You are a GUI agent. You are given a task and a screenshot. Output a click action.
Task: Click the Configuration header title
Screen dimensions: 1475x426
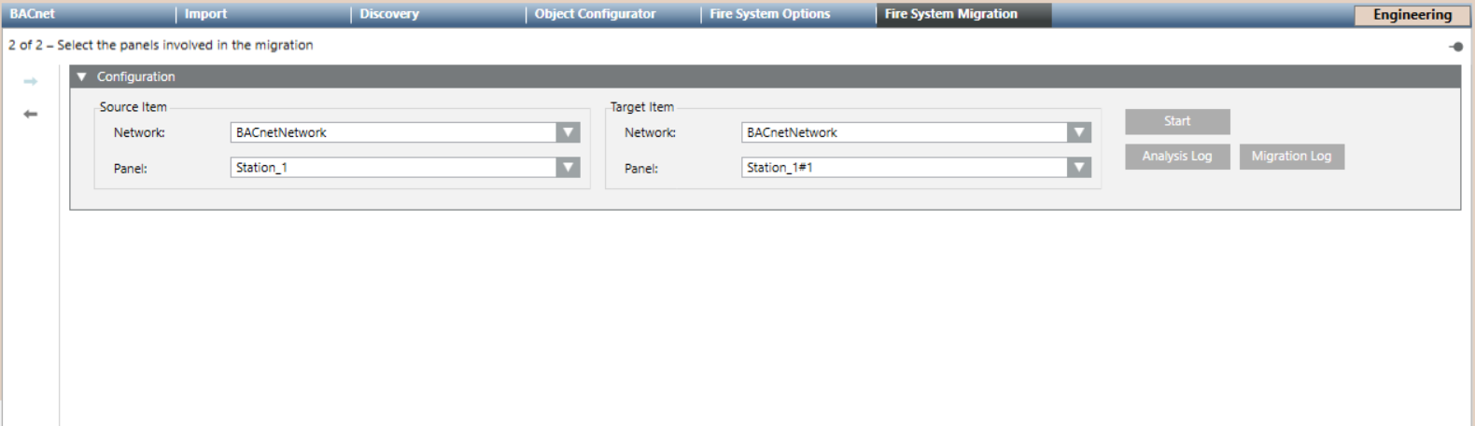point(136,77)
